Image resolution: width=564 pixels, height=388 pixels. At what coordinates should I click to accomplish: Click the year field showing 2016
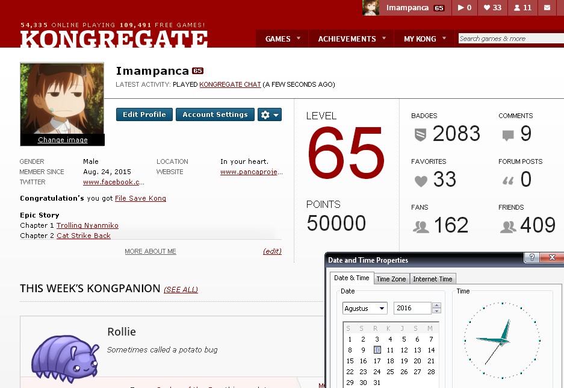(412, 308)
